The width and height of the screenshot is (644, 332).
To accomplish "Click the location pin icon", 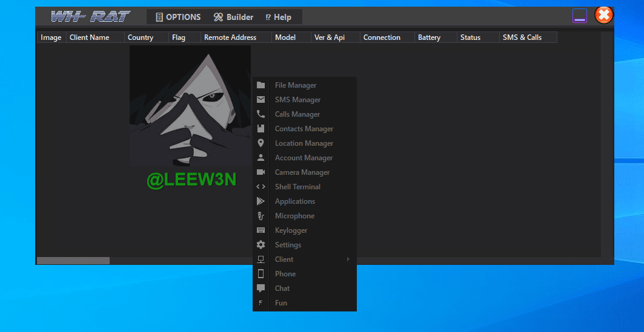I will click(x=261, y=143).
